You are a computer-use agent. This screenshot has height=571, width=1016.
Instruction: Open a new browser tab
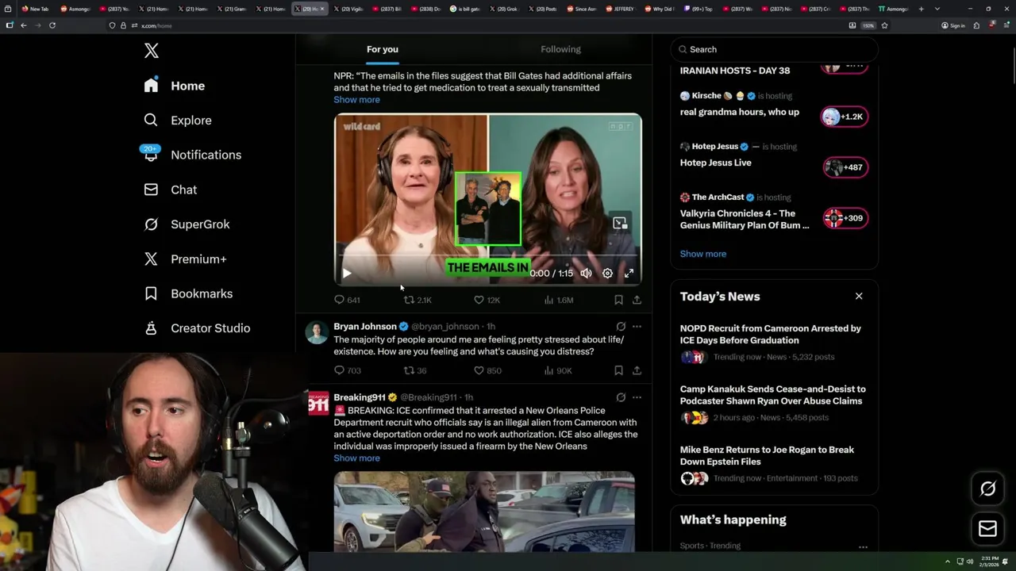tap(921, 9)
